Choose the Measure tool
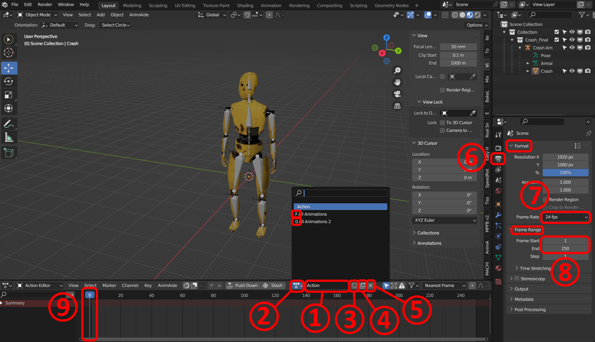Viewport: 595px width, 342px height. [9, 137]
